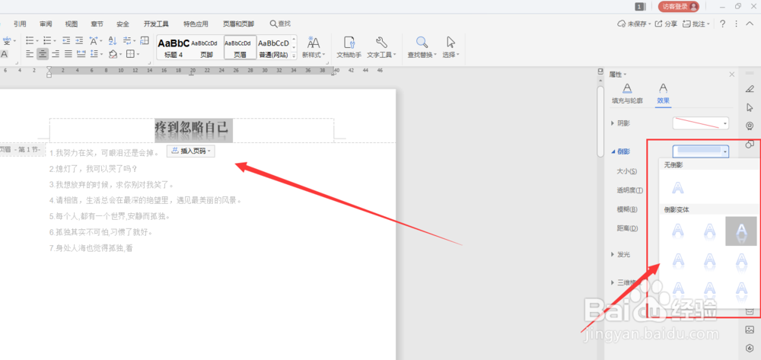This screenshot has width=761, height=360.
Task: Open the shading color dropdown arrow
Action: (x=120, y=54)
